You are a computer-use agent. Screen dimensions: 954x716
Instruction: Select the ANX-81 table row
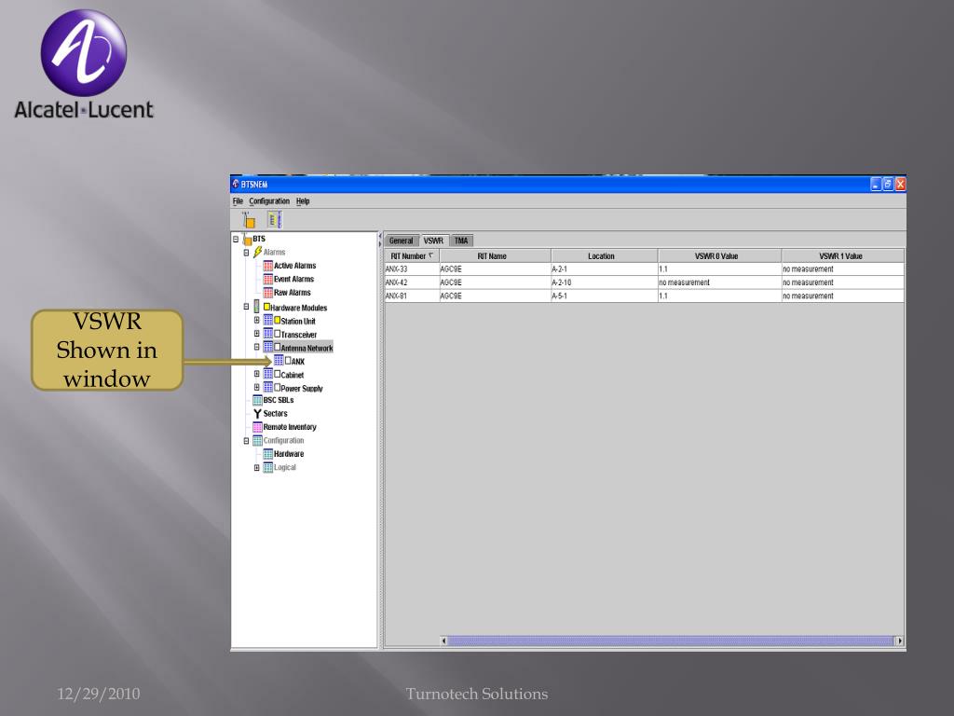click(645, 296)
